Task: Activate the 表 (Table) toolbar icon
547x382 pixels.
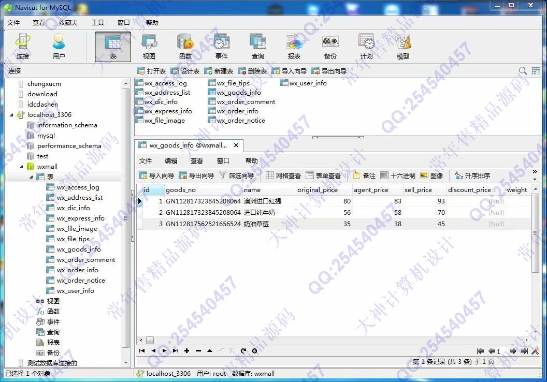Action: pos(113,47)
